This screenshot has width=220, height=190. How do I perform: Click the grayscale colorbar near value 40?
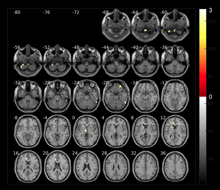203,131
